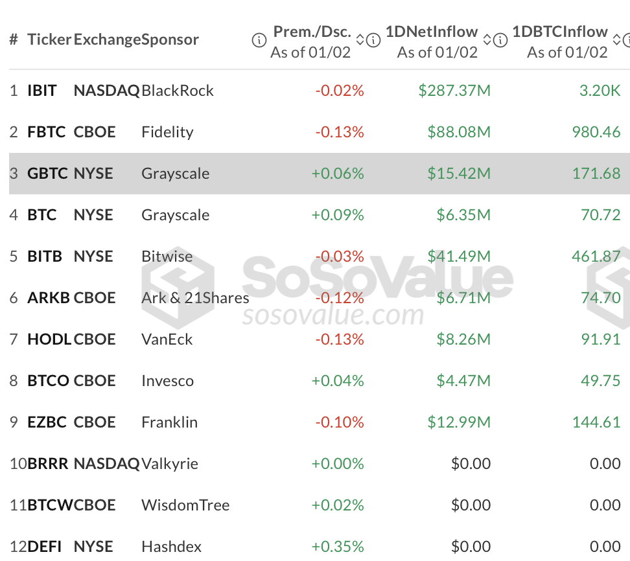The image size is (630, 561).
Task: Sort by 1DNetInflow using its sort arrows
Action: coord(488,40)
